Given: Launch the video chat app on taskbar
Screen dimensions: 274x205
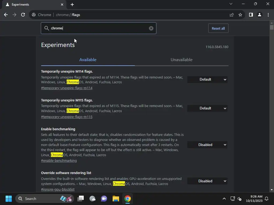Looking at the screenshot, I should pos(104,199).
